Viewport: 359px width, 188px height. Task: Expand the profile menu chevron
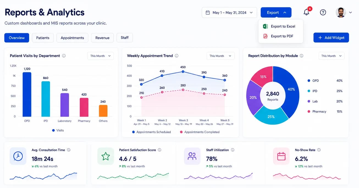(350, 12)
